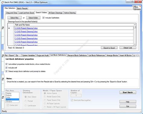Screen dimensions: 143x114
Task: Click the Batch Plot DWG title bar icon
Action: [x=2, y=2]
